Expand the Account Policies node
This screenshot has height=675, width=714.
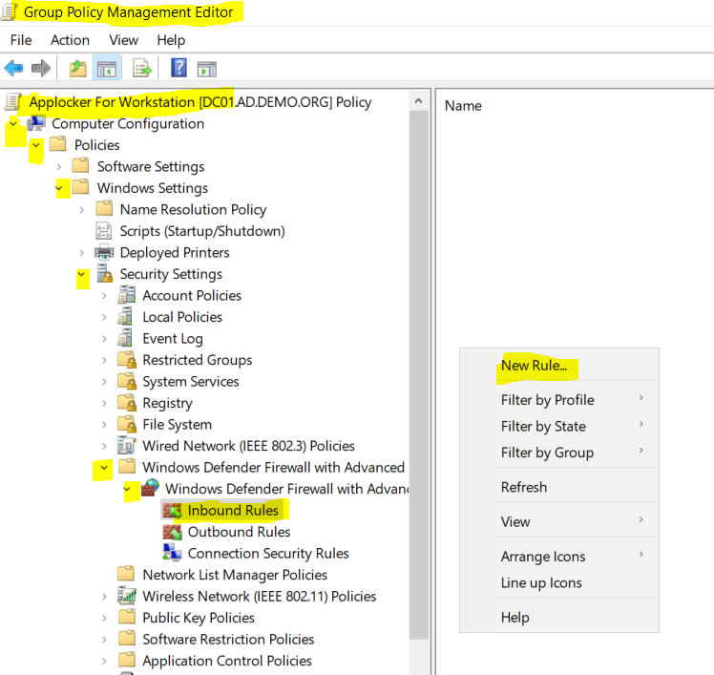[x=104, y=296]
